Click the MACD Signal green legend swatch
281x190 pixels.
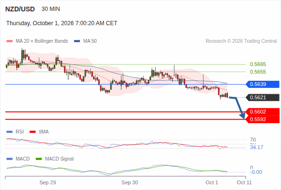[x=39, y=159]
